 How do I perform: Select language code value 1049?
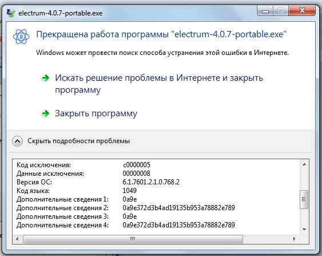pyautogui.click(x=130, y=191)
